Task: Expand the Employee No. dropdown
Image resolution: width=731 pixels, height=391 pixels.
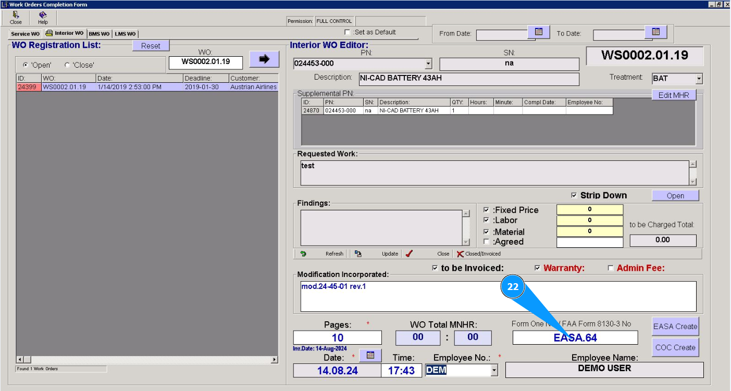Action: 494,371
